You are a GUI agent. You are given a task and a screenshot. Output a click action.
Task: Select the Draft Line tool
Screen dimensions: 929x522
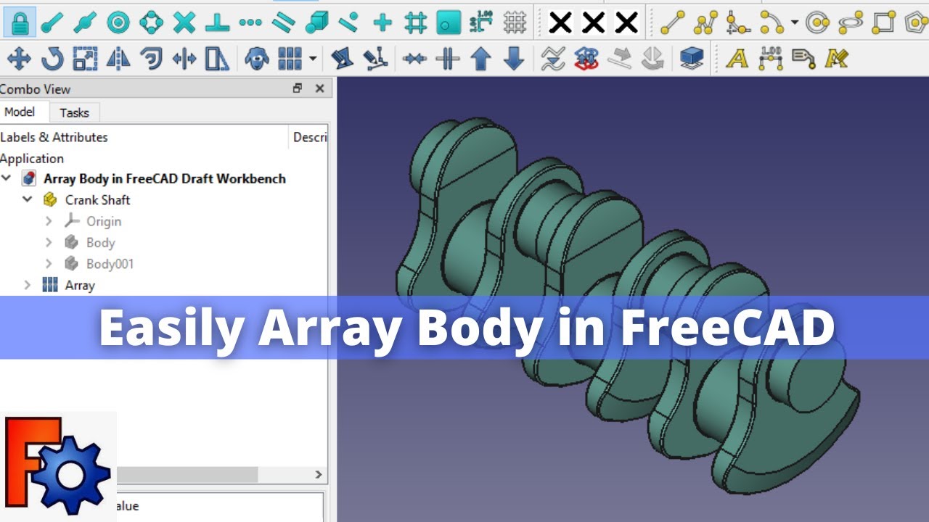[x=673, y=22]
